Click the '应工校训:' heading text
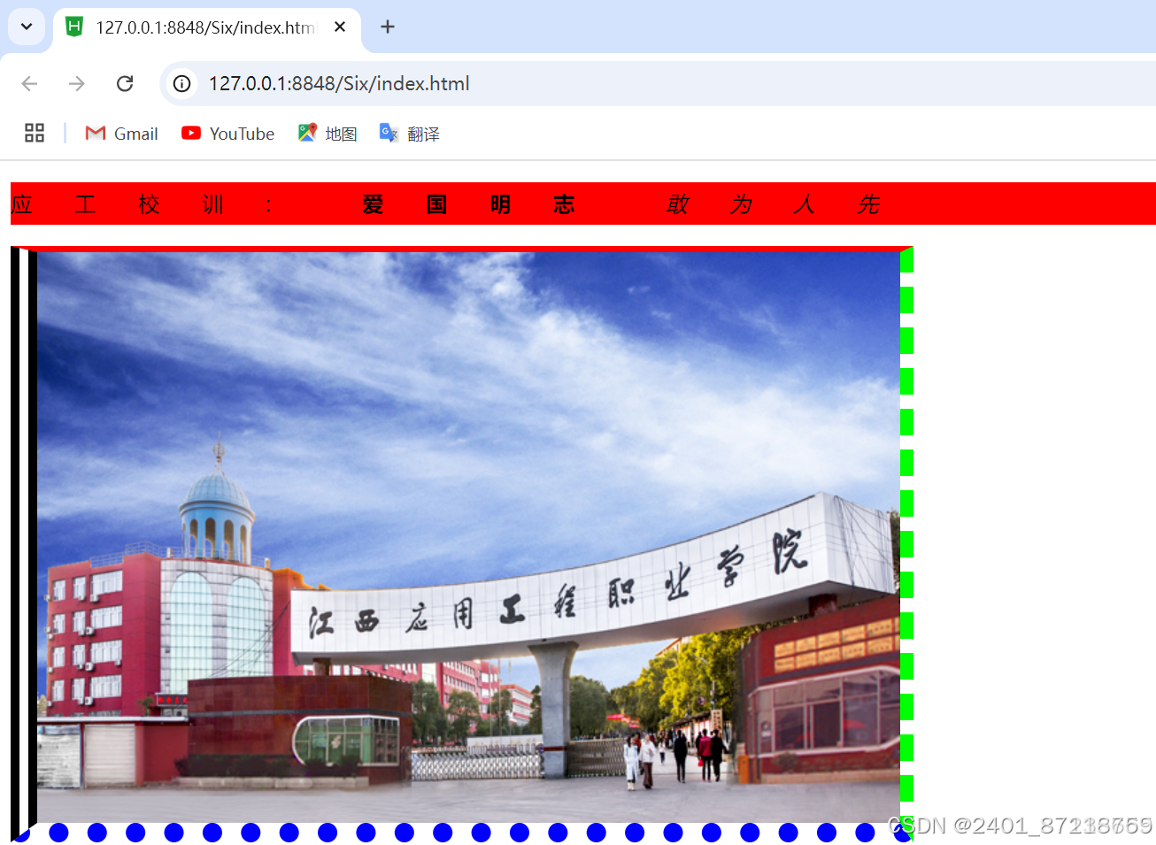1156x845 pixels. click(x=142, y=205)
